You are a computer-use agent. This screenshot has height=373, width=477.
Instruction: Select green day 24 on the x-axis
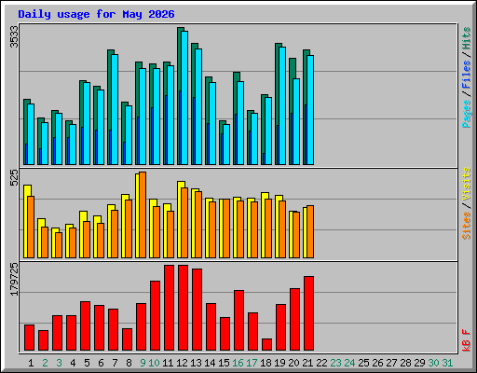349,363
